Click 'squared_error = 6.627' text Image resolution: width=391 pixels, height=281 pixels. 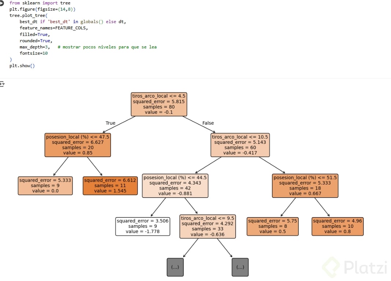tap(78, 142)
